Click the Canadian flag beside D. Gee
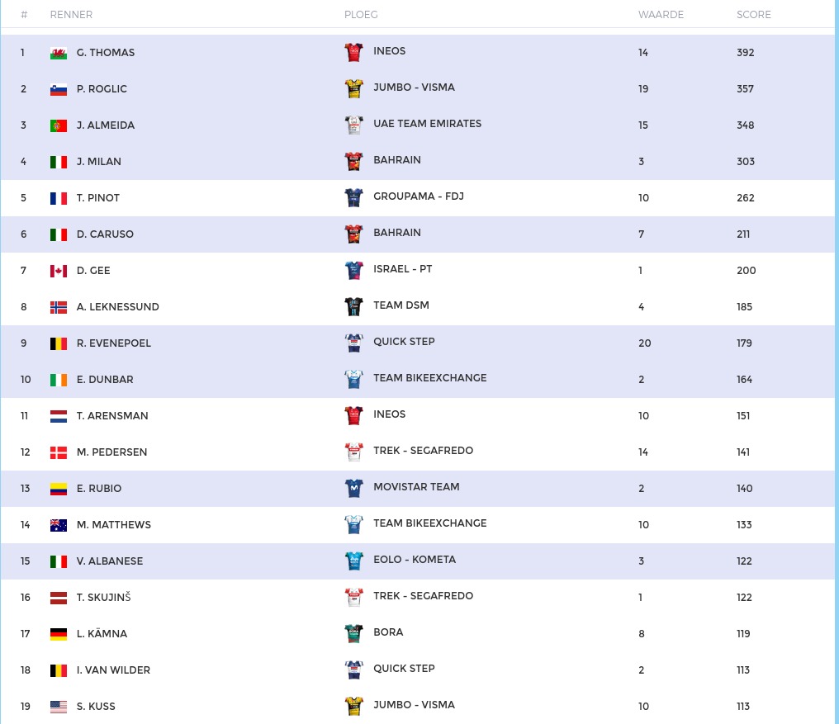 tap(59, 271)
